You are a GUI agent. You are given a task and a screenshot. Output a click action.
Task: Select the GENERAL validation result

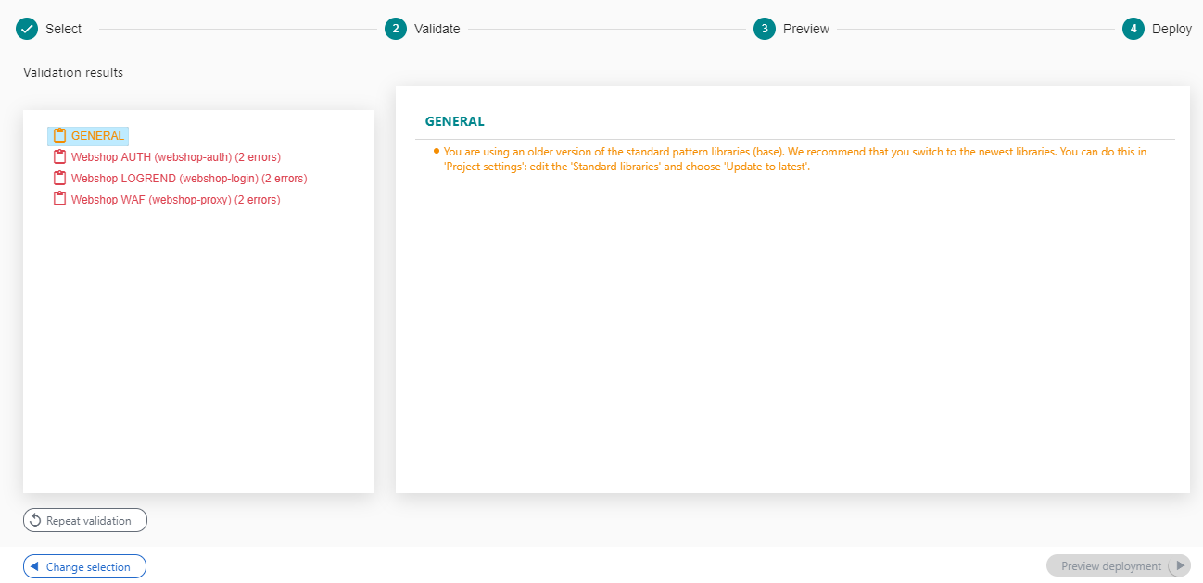(x=97, y=136)
